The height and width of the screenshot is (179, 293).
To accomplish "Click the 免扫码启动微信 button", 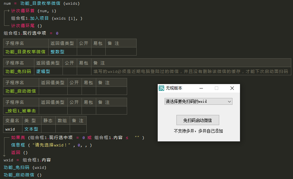I will pos(198,120).
